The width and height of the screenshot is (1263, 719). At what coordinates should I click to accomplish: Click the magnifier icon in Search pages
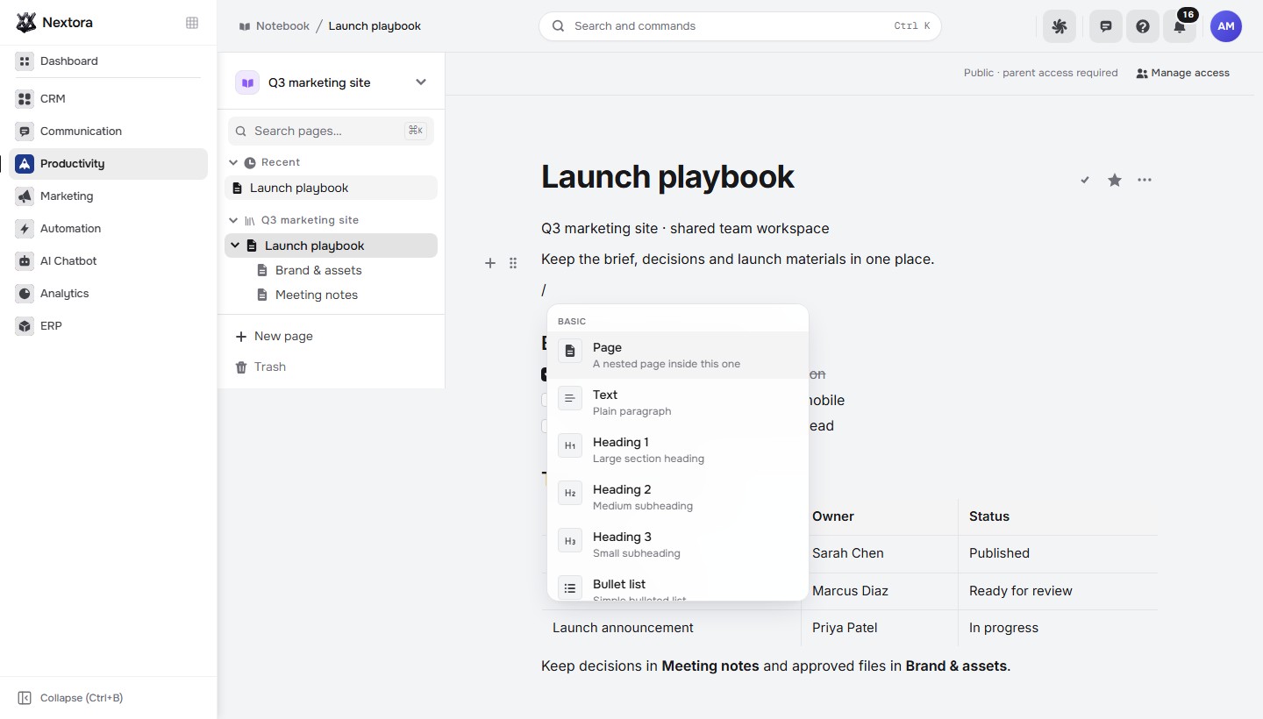click(x=241, y=131)
